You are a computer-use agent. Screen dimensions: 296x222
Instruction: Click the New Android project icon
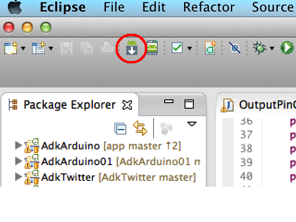coord(38,48)
